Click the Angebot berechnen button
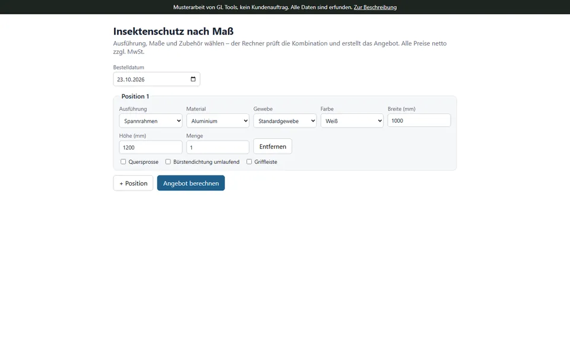 tap(191, 183)
